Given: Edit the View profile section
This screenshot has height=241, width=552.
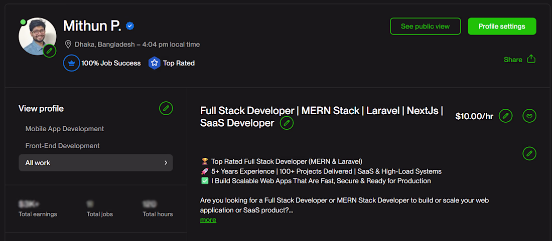Looking at the screenshot, I should 166,108.
